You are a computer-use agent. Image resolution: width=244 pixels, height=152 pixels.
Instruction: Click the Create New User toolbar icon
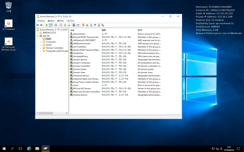83,25
